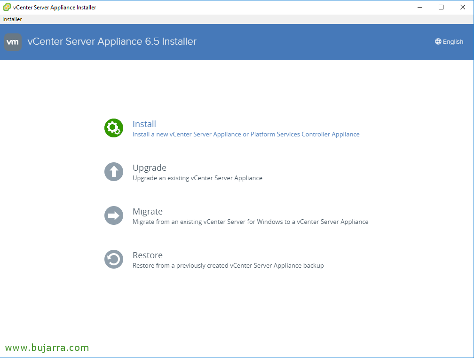This screenshot has width=474, height=358.
Task: Select the Upgrade heading link
Action: [x=150, y=168]
